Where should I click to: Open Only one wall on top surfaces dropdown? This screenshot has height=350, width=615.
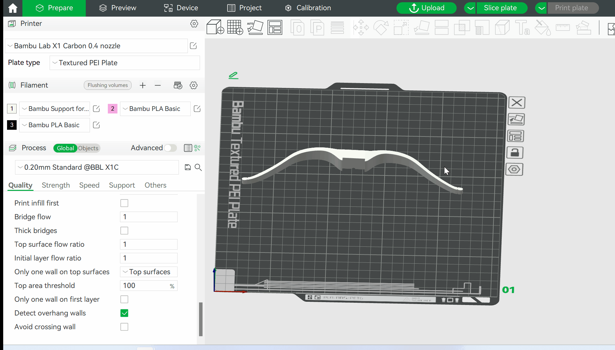[x=149, y=272]
